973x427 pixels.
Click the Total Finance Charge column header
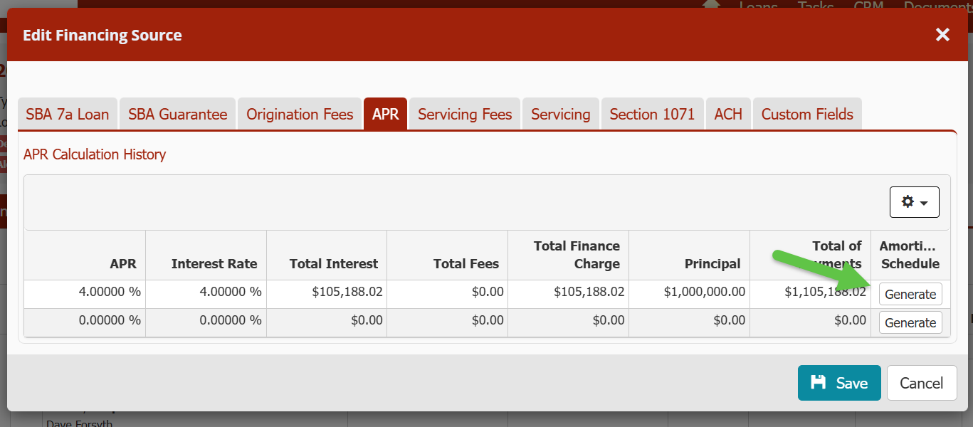569,255
